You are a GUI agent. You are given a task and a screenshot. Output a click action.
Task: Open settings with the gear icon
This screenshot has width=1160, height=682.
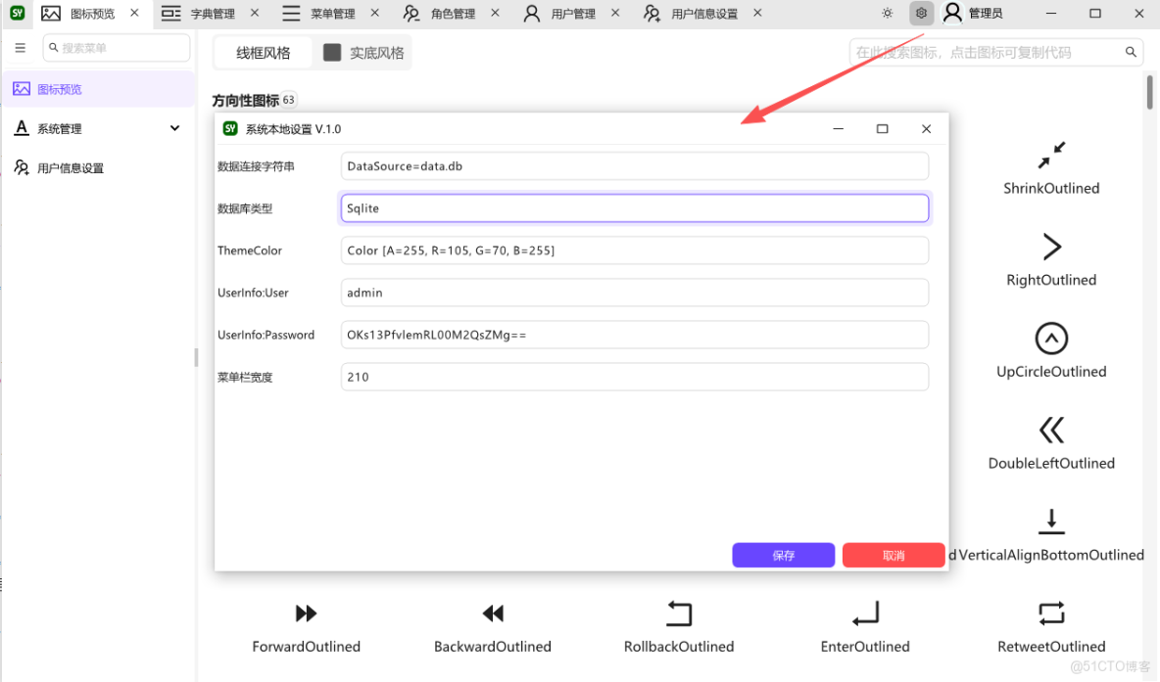920,13
